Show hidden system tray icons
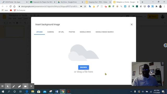 tap(131, 92)
